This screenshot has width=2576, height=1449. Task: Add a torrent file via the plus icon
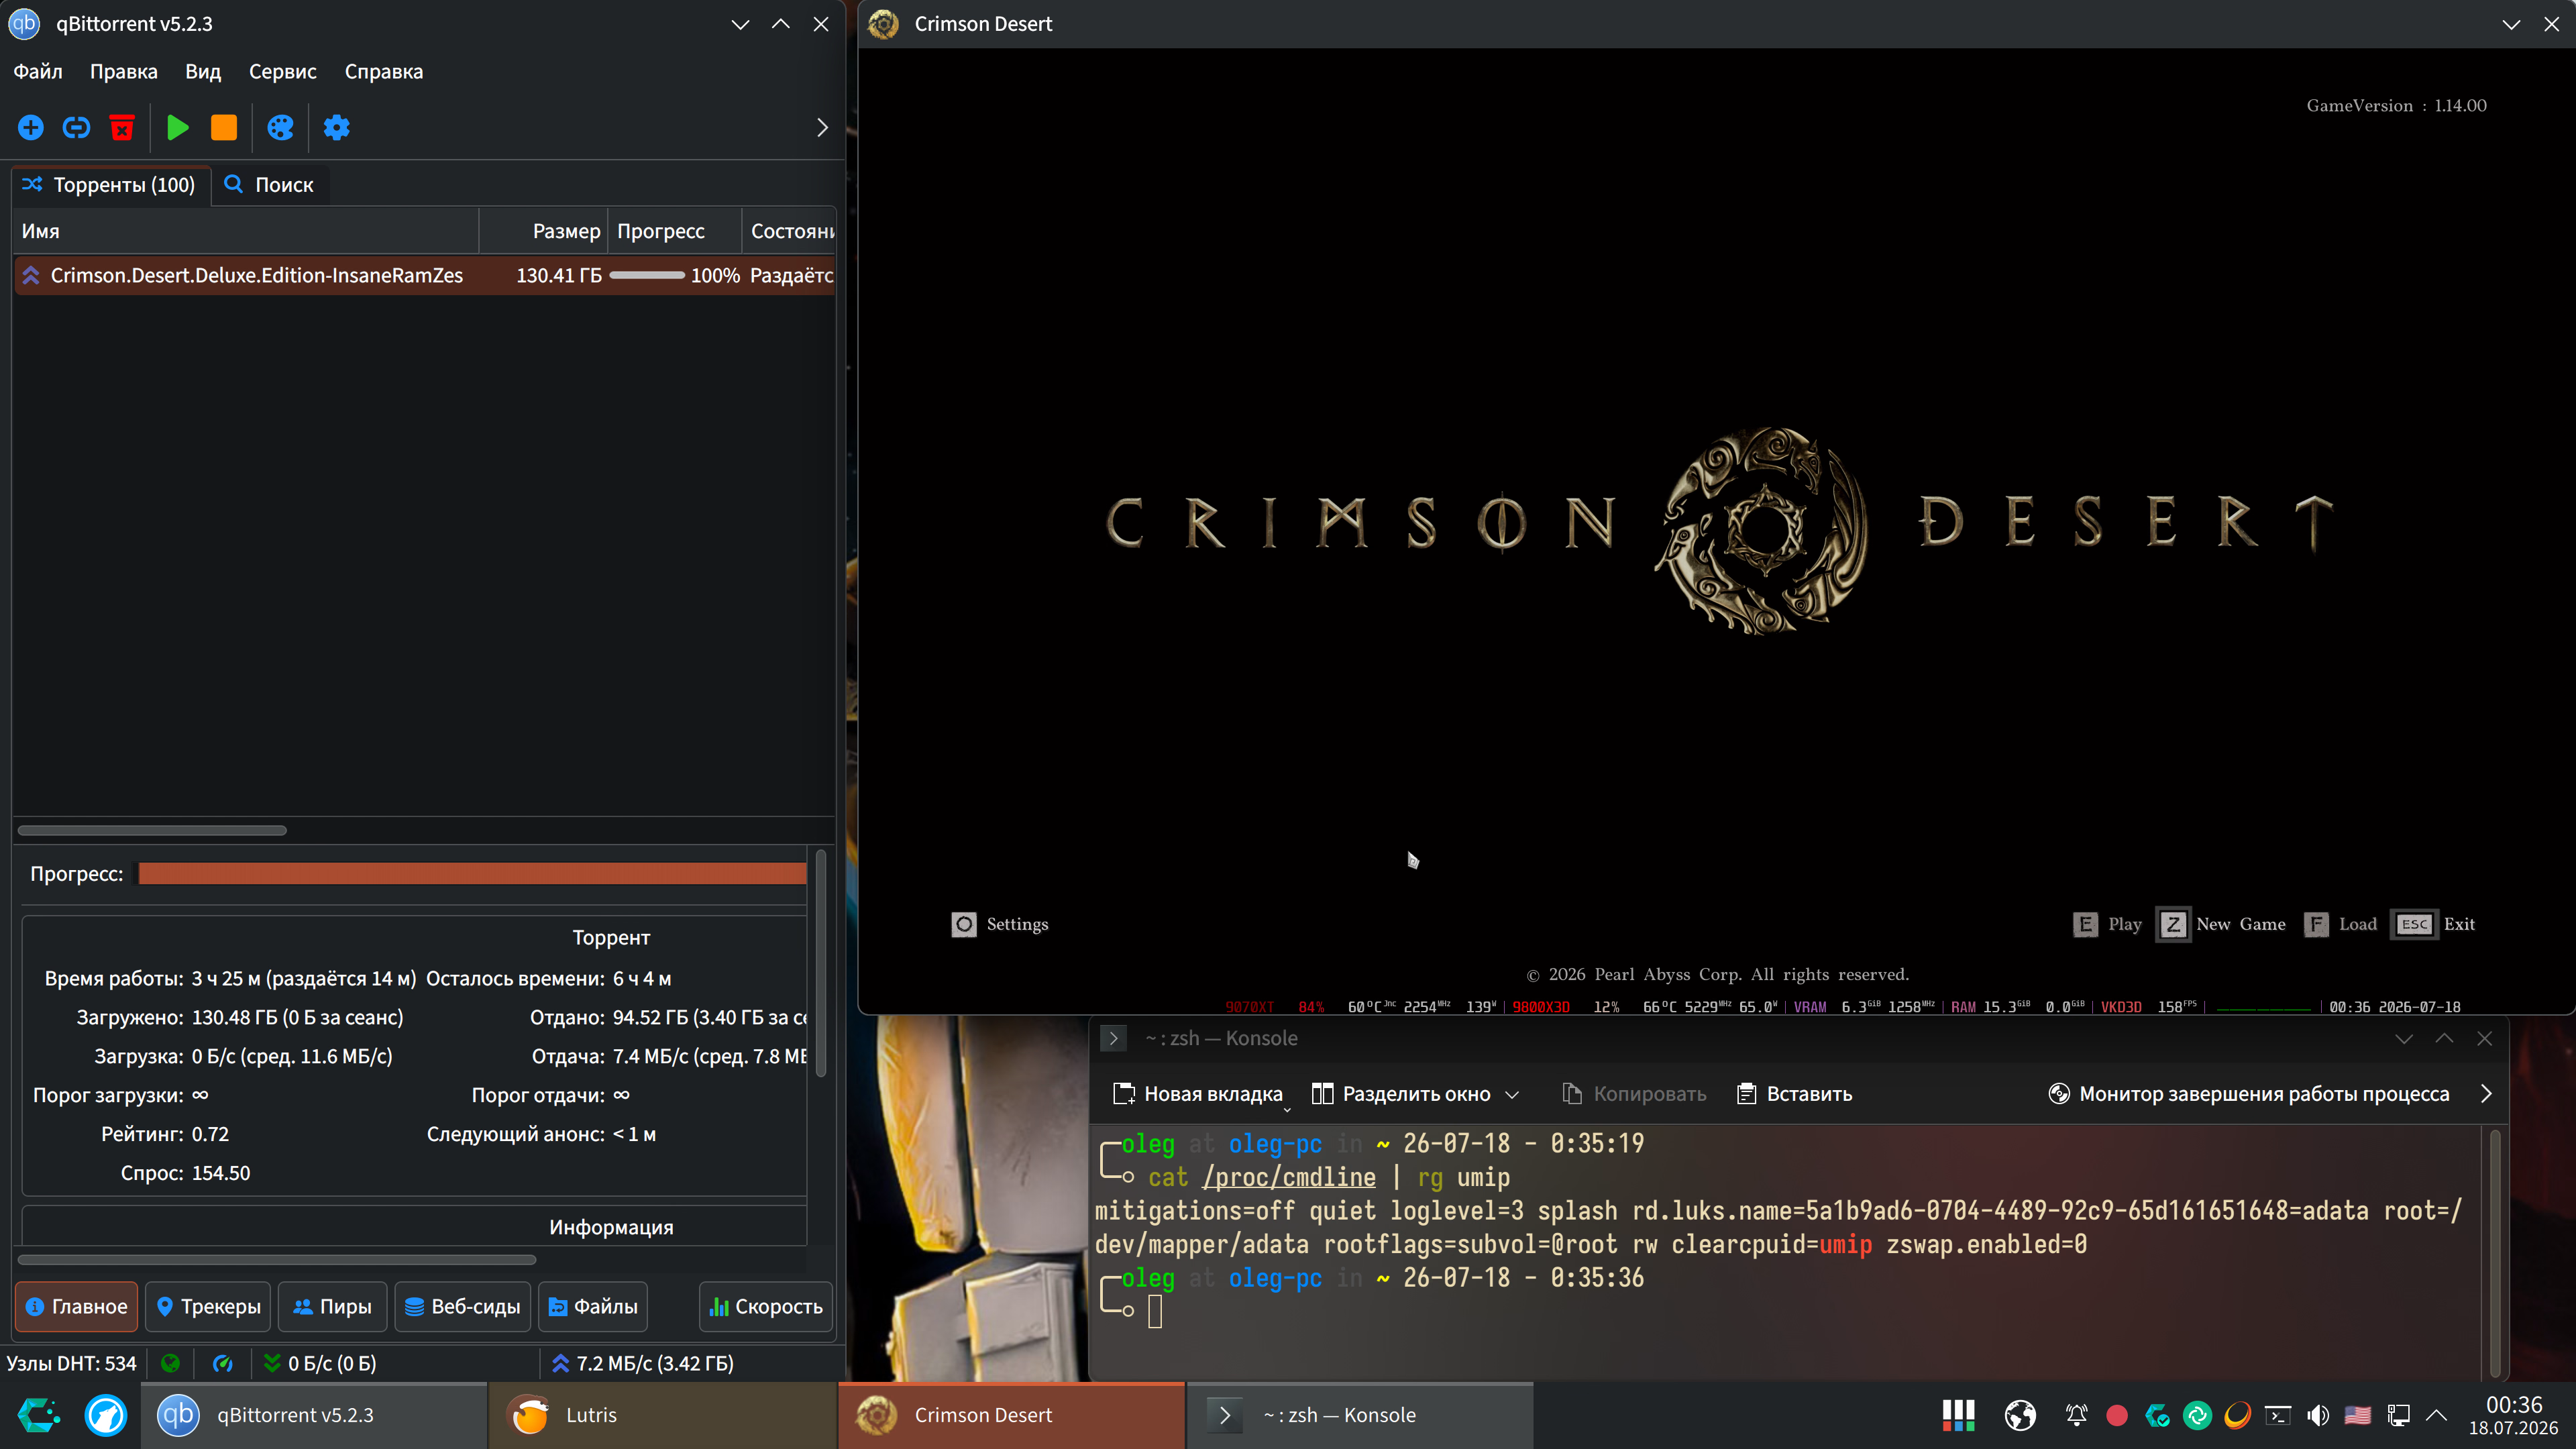(31, 128)
